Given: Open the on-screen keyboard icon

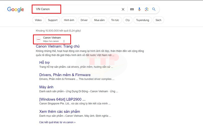Looking at the screenshot, I should click(132, 9).
